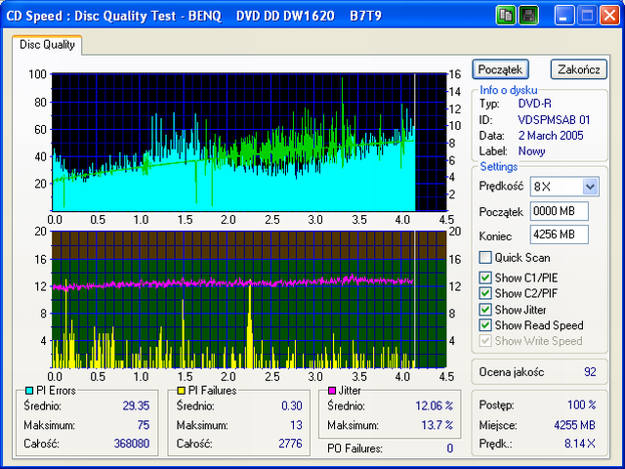Select the Disc Quality tab
625x469 pixels.
click(x=47, y=45)
